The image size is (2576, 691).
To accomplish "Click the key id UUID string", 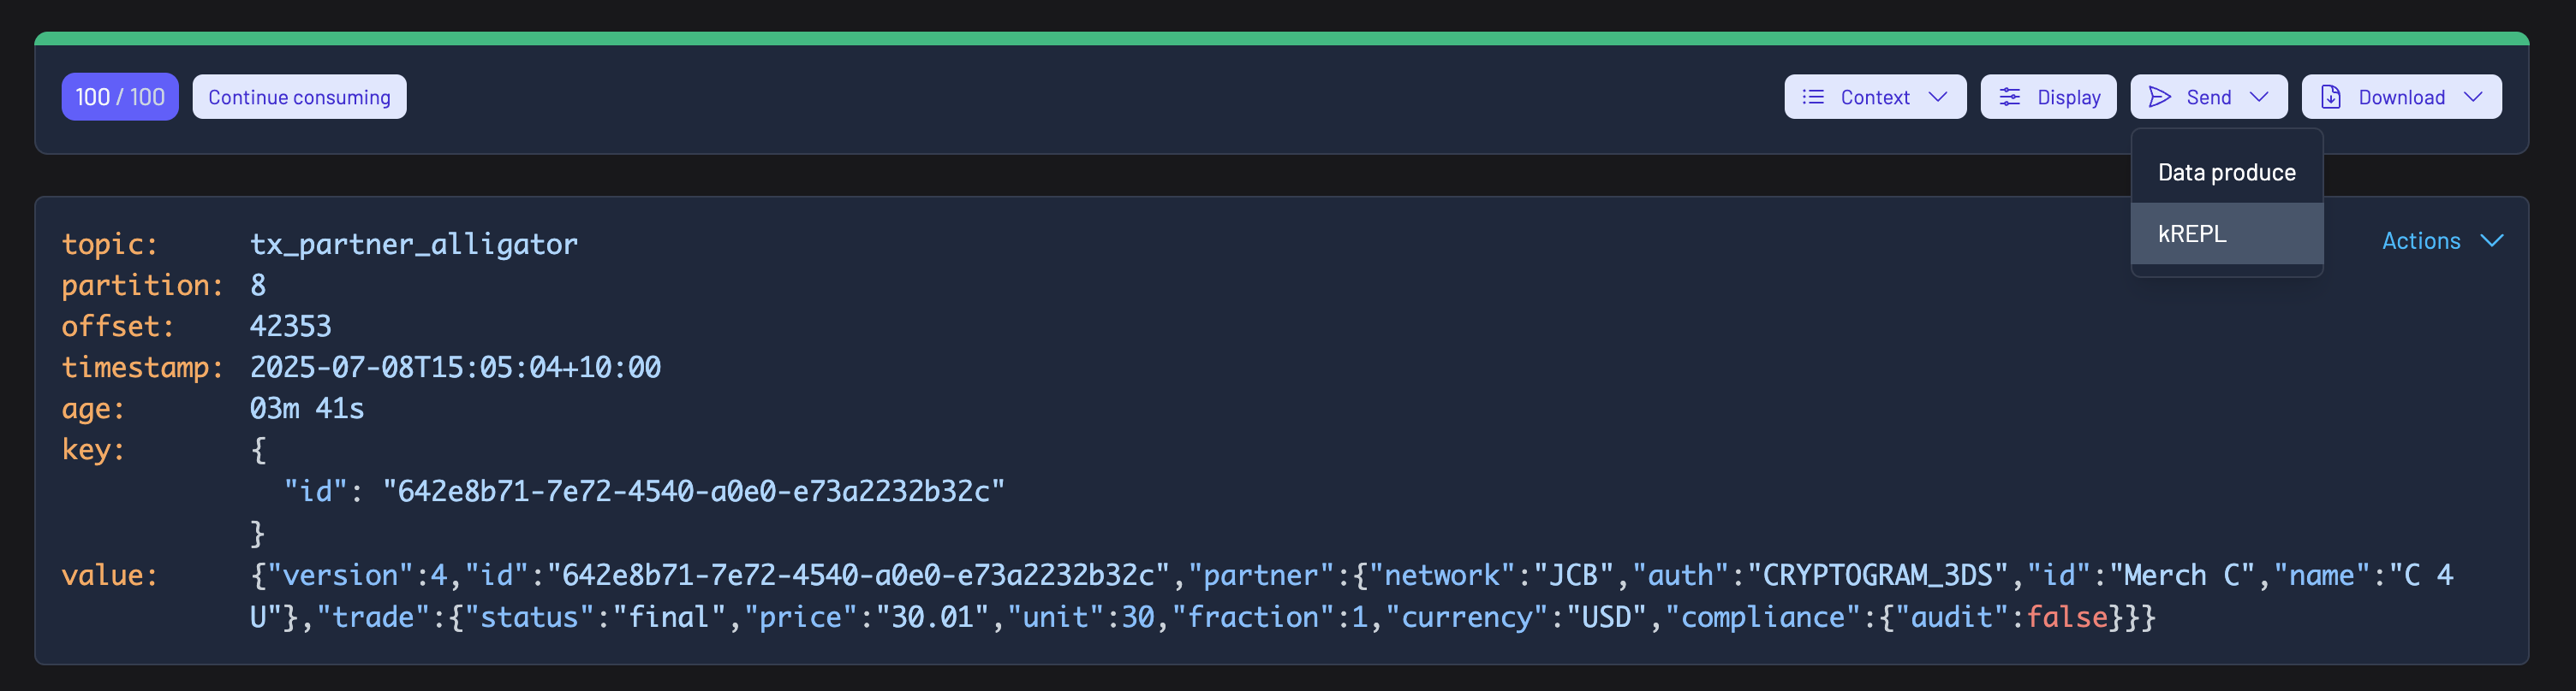I will tap(693, 491).
